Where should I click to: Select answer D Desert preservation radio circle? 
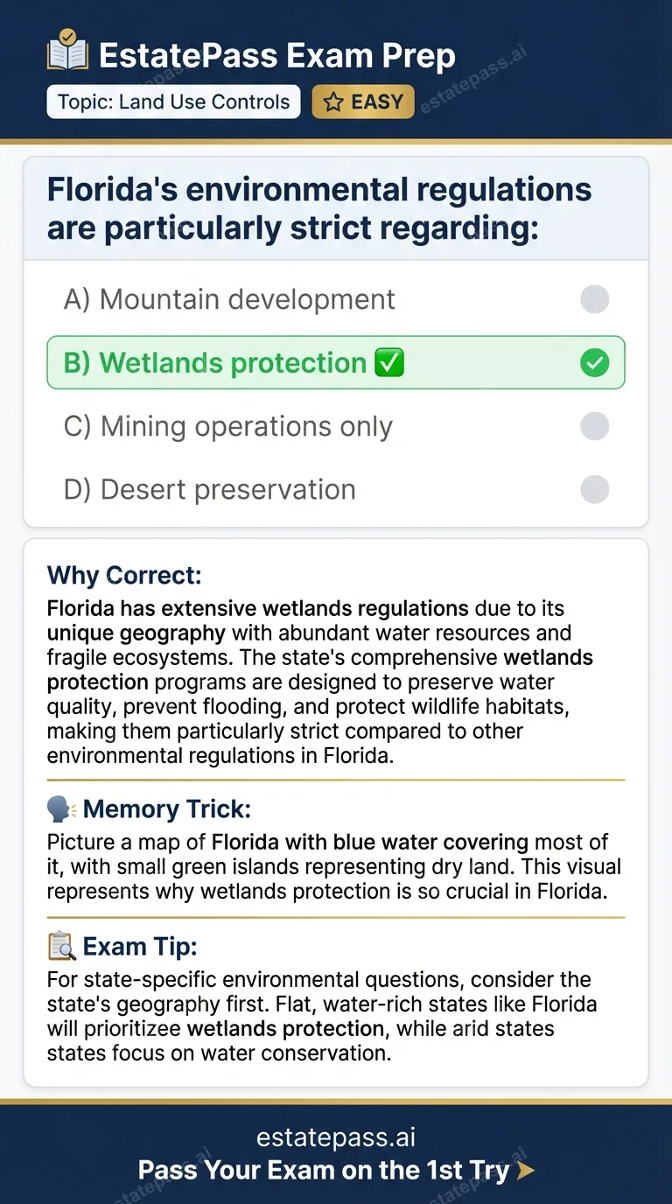pyautogui.click(x=594, y=489)
